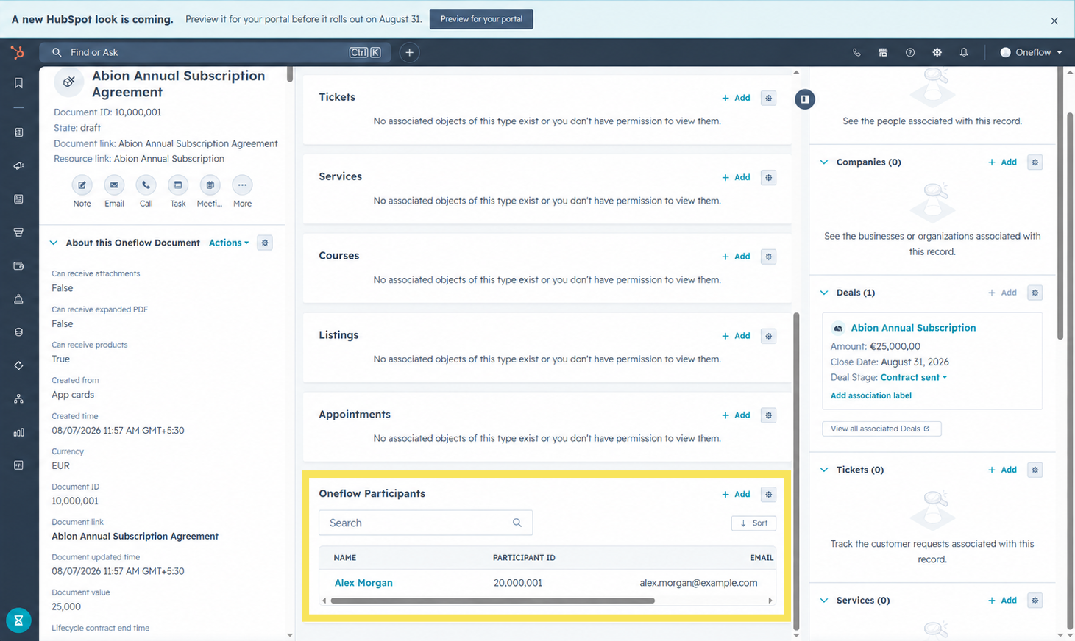Add a Company in right sidebar
The width and height of the screenshot is (1075, 641).
1002,162
